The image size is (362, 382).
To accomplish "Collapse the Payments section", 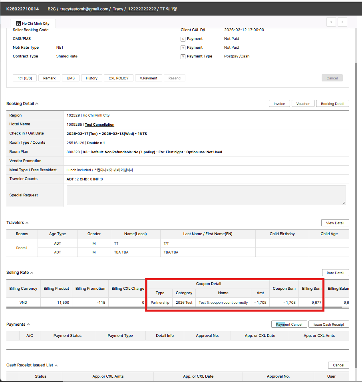I will pos(28,325).
